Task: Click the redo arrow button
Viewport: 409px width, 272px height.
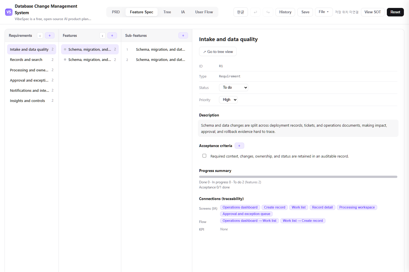Action: pyautogui.click(x=268, y=12)
